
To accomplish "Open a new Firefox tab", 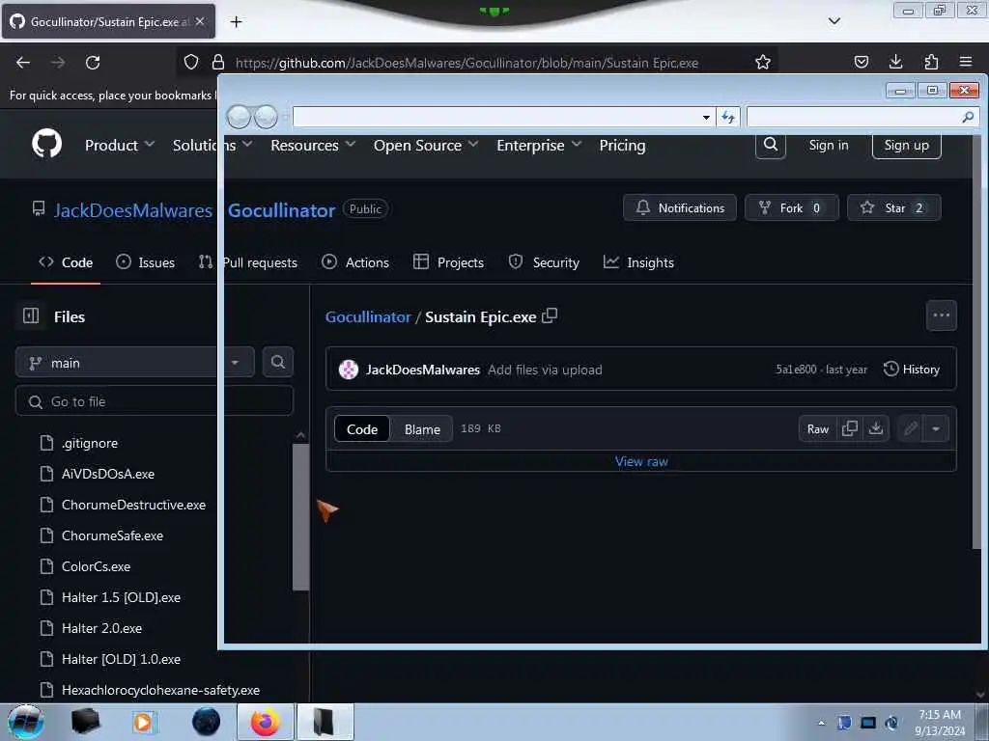I will pyautogui.click(x=236, y=22).
